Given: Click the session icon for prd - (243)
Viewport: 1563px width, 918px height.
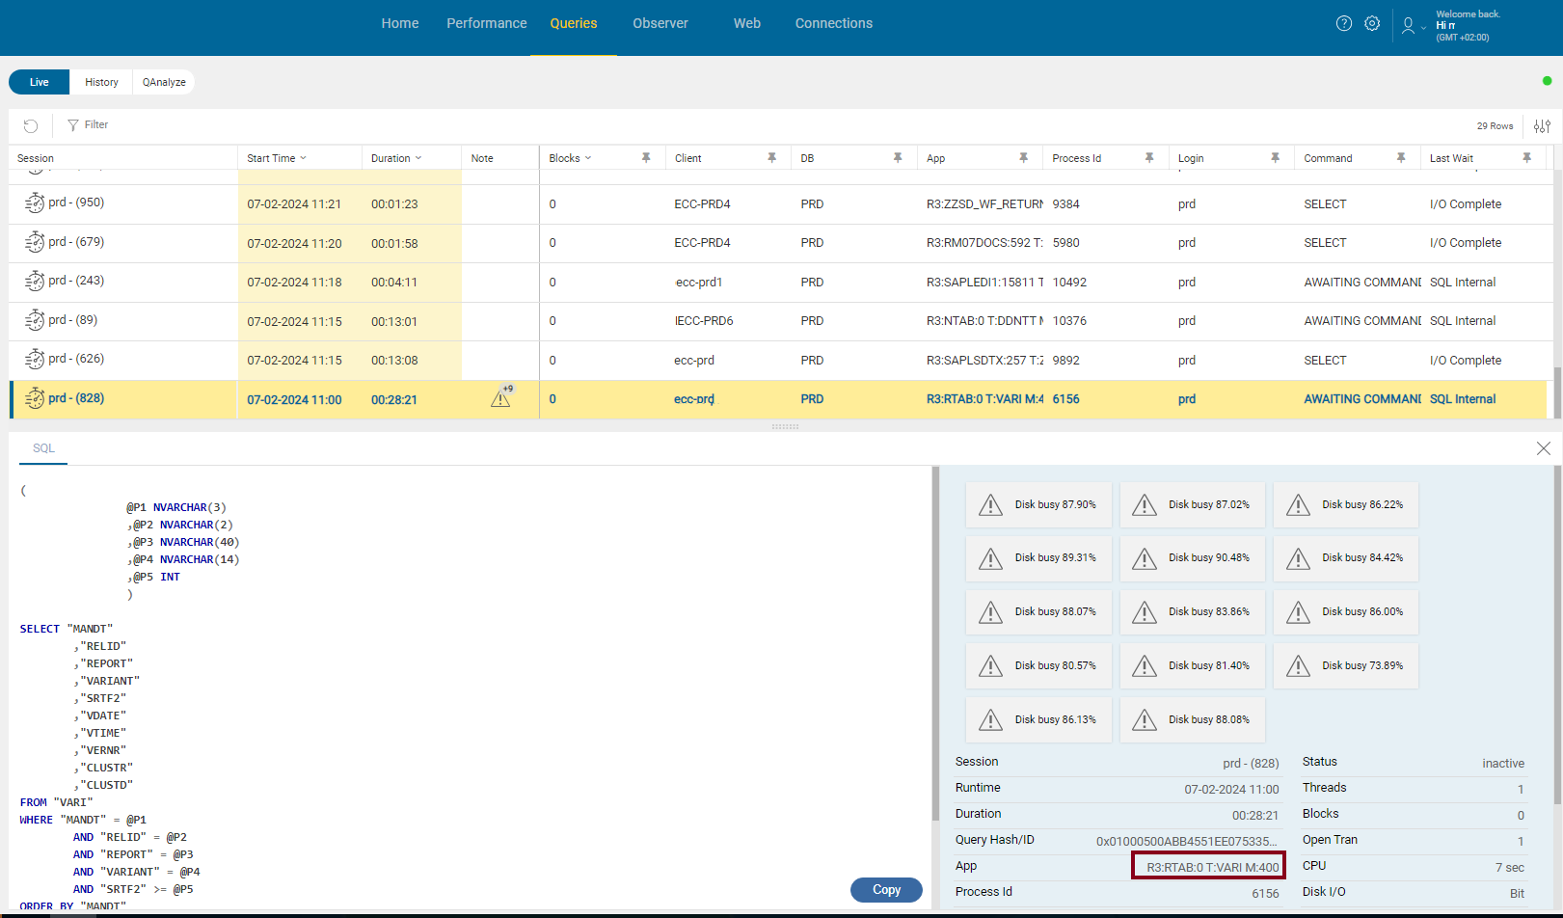Looking at the screenshot, I should (x=35, y=281).
